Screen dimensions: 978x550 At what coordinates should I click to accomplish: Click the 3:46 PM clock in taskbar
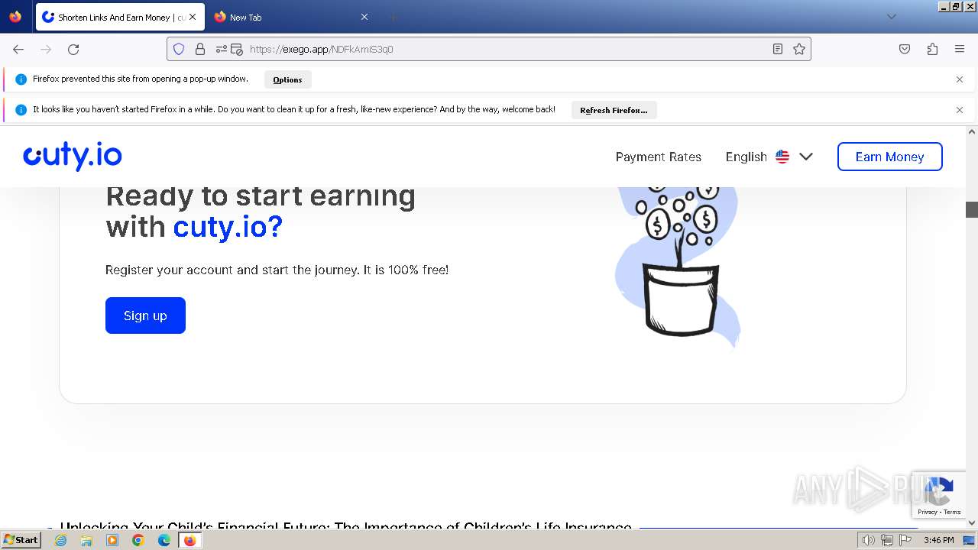(x=938, y=540)
